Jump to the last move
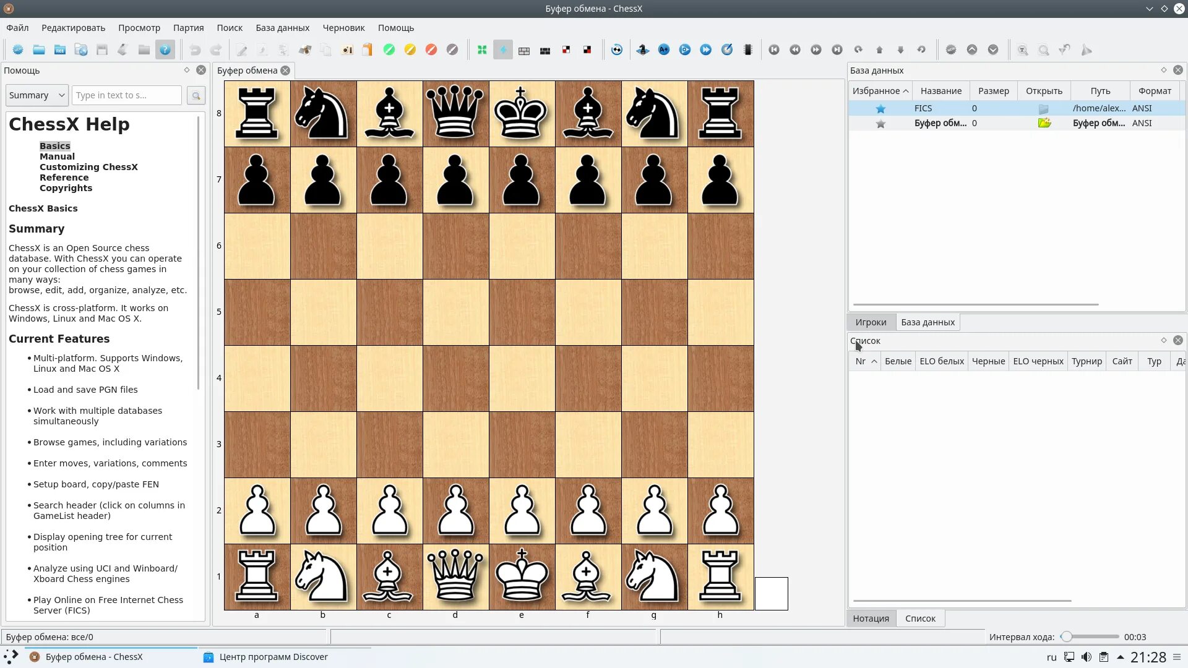This screenshot has width=1188, height=668. tap(837, 50)
